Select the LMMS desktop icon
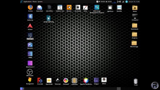160x90 pixels. point(30,54)
